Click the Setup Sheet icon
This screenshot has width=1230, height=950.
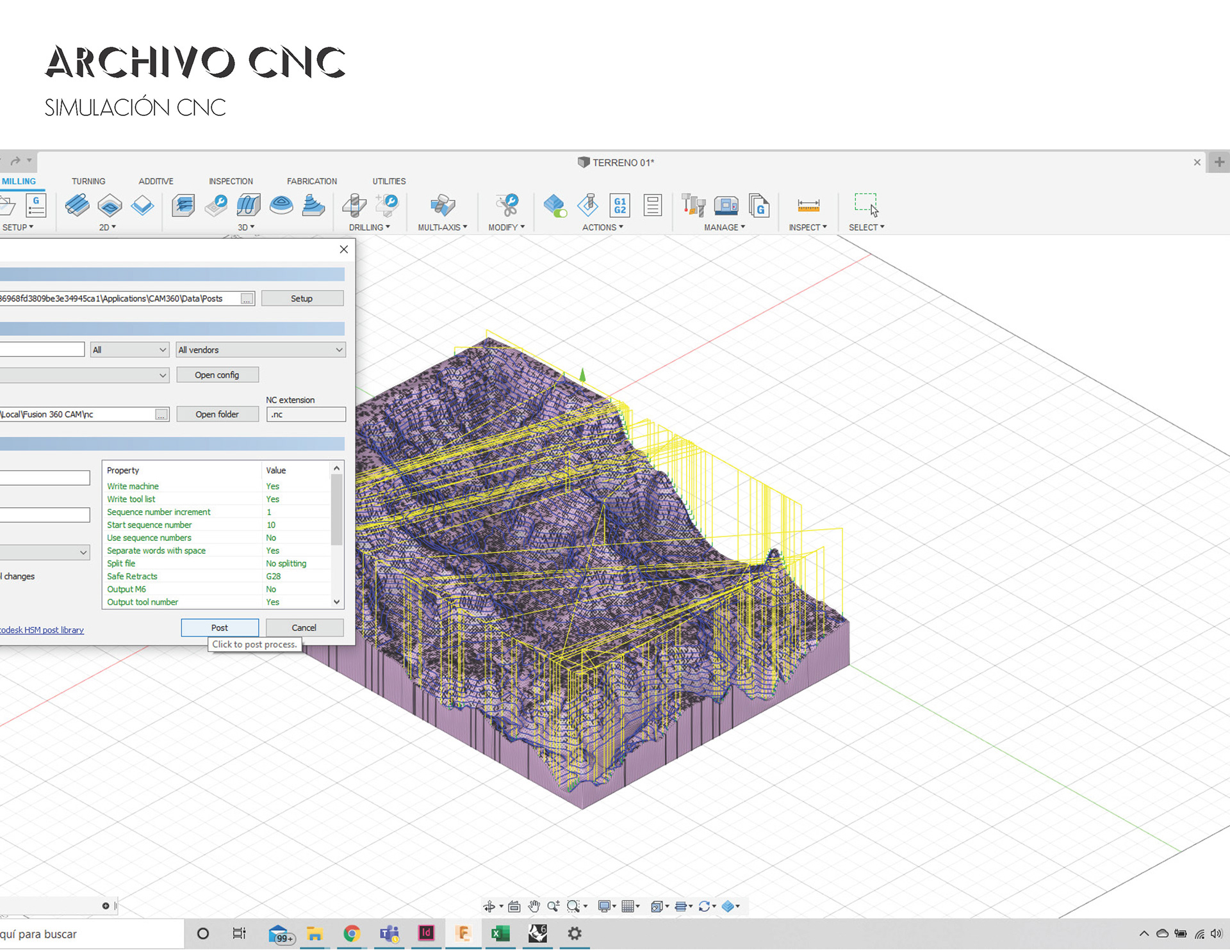652,205
